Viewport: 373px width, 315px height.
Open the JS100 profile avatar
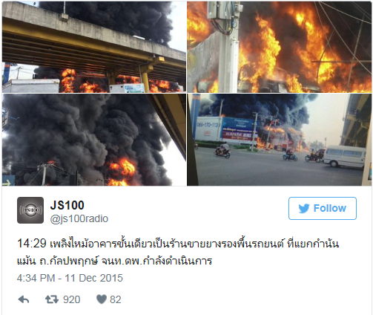tap(30, 210)
